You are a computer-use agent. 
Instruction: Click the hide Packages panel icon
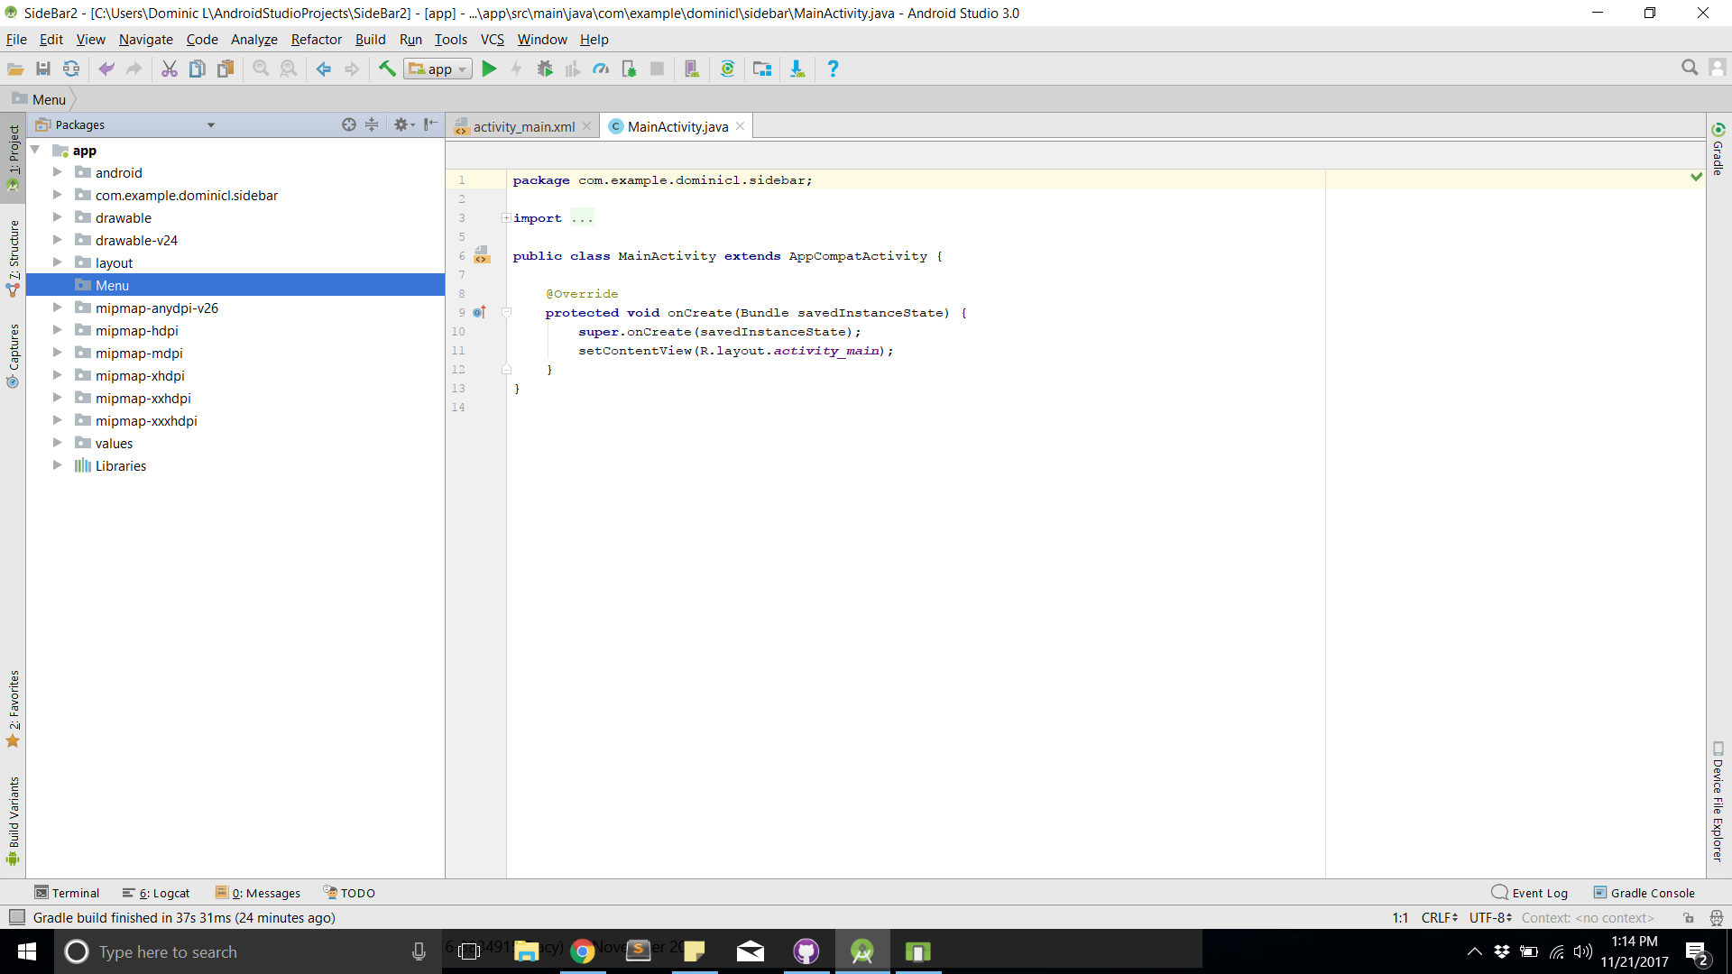[431, 124]
